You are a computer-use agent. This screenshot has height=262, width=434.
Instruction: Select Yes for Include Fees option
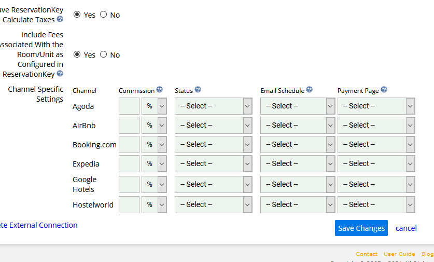(x=77, y=54)
